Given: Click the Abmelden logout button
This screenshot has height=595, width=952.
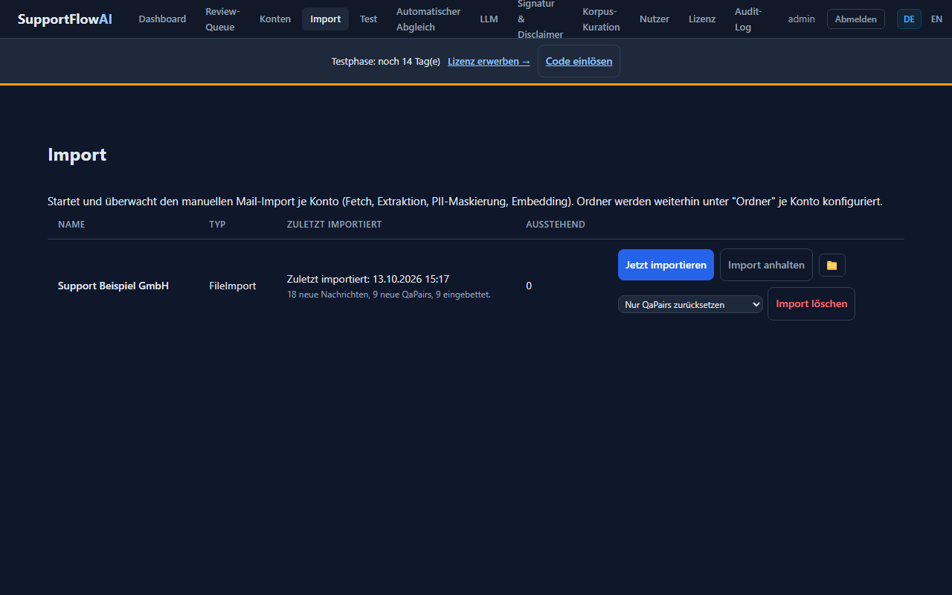Looking at the screenshot, I should (856, 19).
